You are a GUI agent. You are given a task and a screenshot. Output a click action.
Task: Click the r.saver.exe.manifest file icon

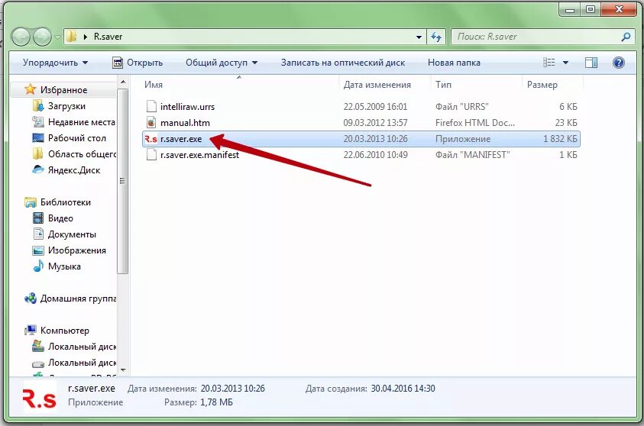151,154
